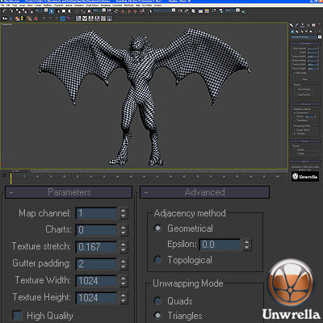Switch to the Hierarchy command panel tab

click(x=303, y=25)
